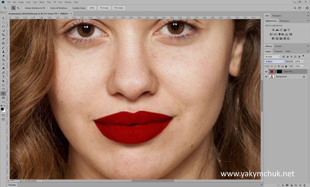Select the Eyedropper tool
This screenshot has width=310, height=187.
3,39
